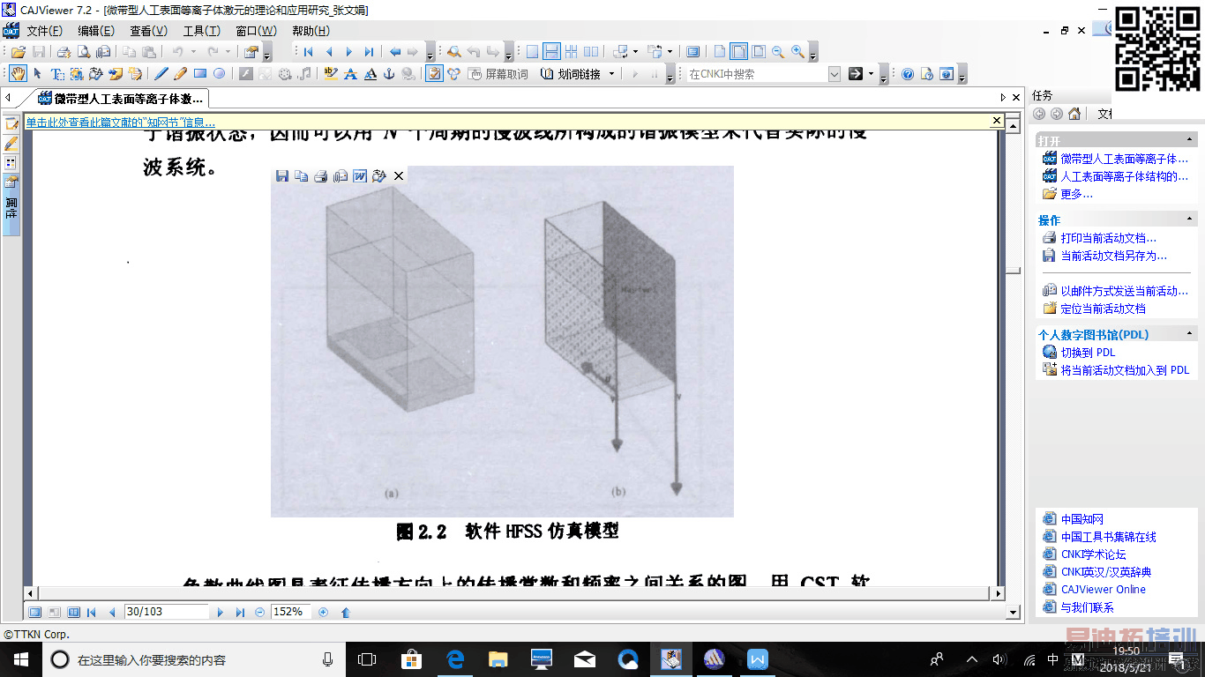Click the zoom percentage field showing 152%
This screenshot has height=677, width=1205.
(x=290, y=612)
